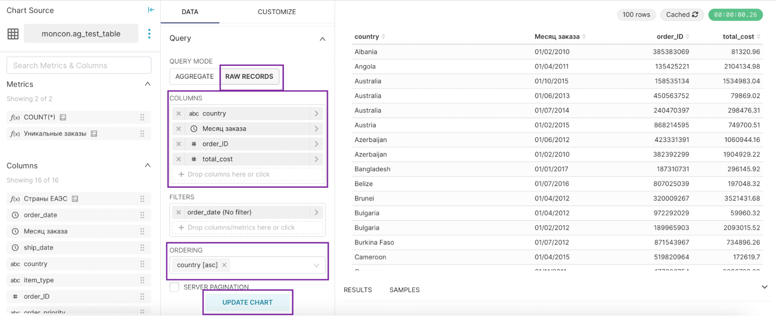Sort by country column header arrows
The height and width of the screenshot is (316, 776).
[384, 36]
